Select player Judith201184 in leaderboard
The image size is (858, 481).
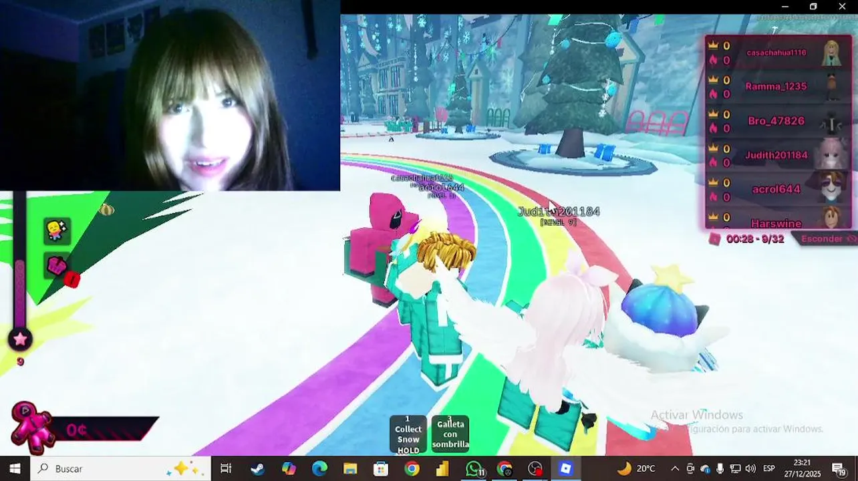coord(776,155)
